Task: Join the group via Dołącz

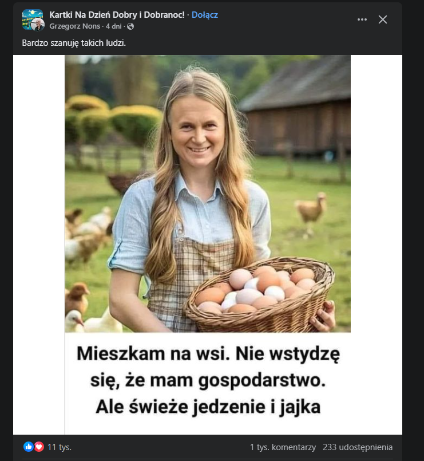Action: 204,15
